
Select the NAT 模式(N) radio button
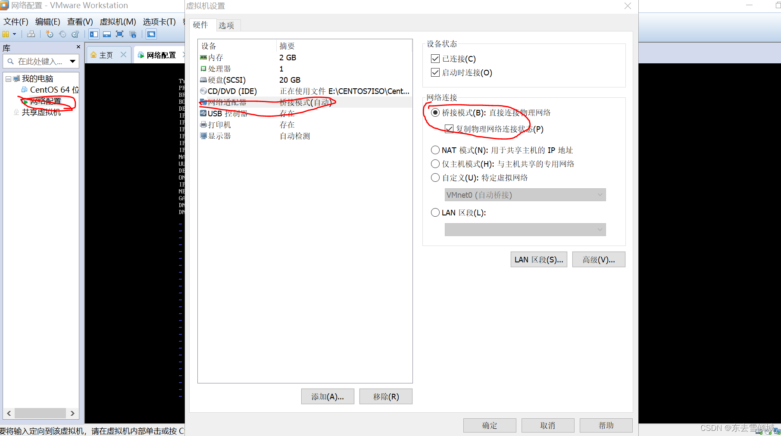[x=435, y=150]
